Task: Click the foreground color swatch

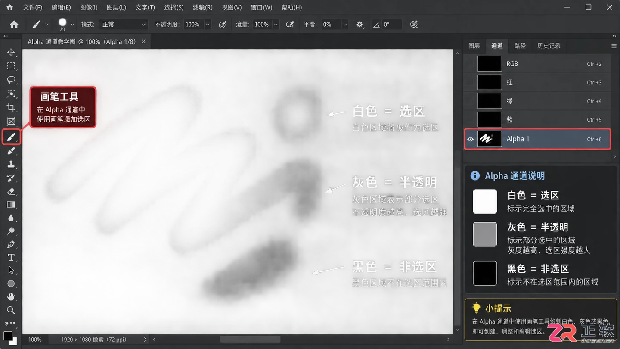Action: 8,336
